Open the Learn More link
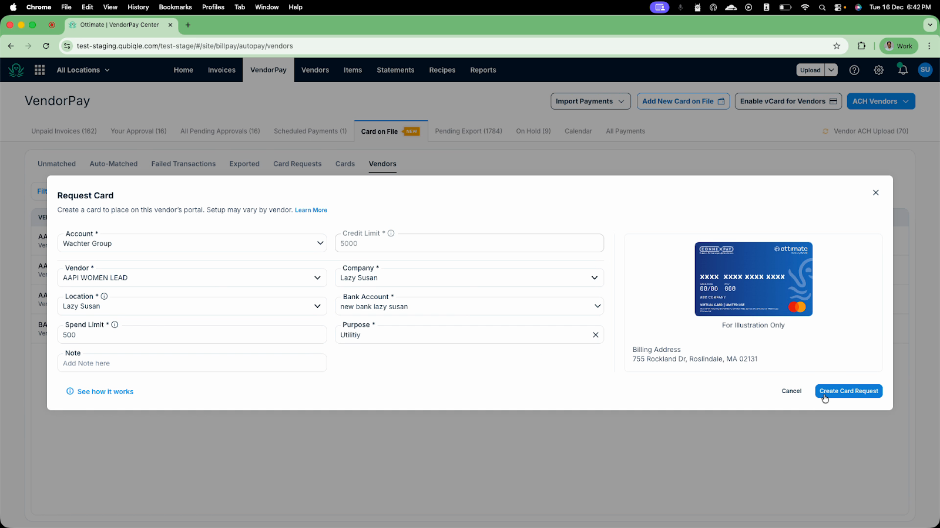 [x=311, y=210]
